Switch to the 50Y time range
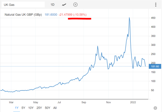Image resolution: width=166 pixels, height=112 pixels. click(x=48, y=108)
